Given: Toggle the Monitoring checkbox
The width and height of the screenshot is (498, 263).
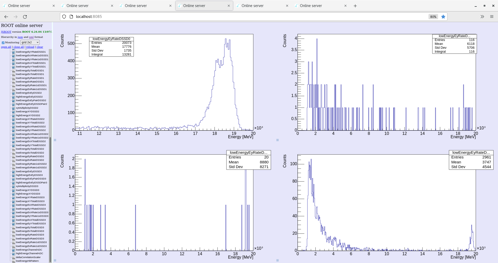Looking at the screenshot, I should 3,43.
